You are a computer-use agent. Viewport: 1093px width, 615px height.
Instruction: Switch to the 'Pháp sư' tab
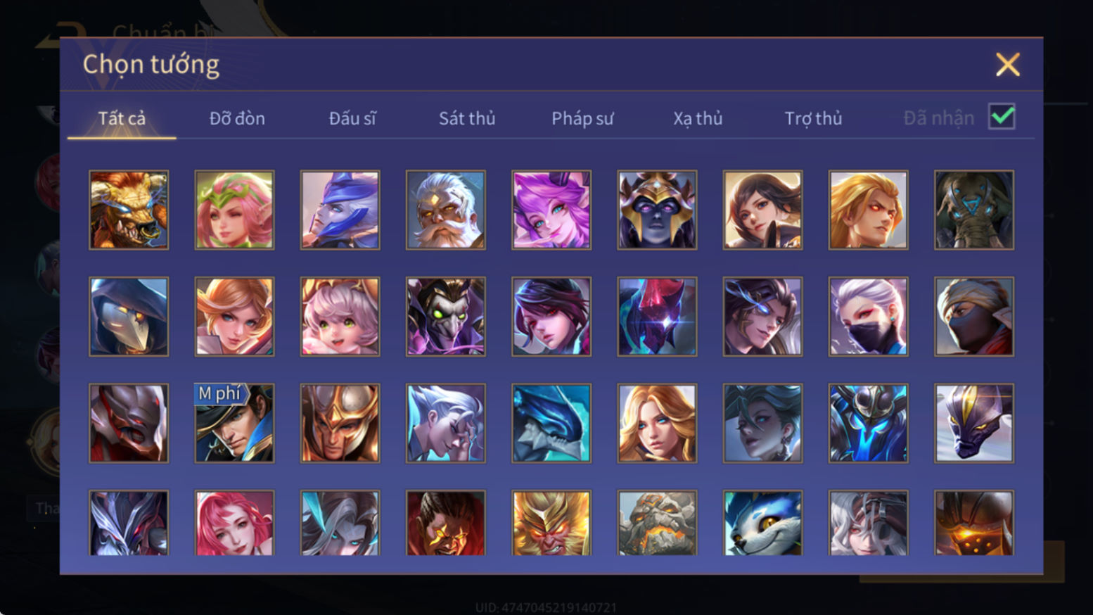pyautogui.click(x=582, y=118)
